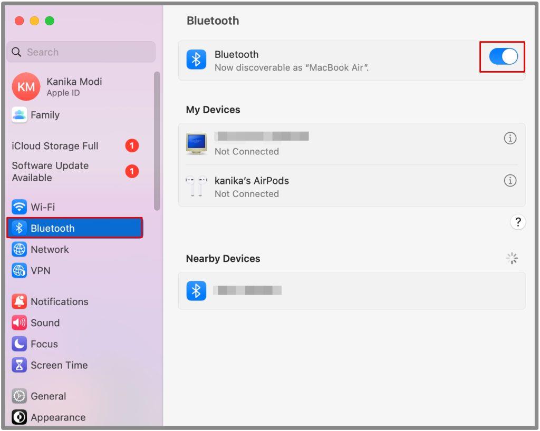Open Notifications settings
Screen dimensions: 540x431
click(75, 302)
